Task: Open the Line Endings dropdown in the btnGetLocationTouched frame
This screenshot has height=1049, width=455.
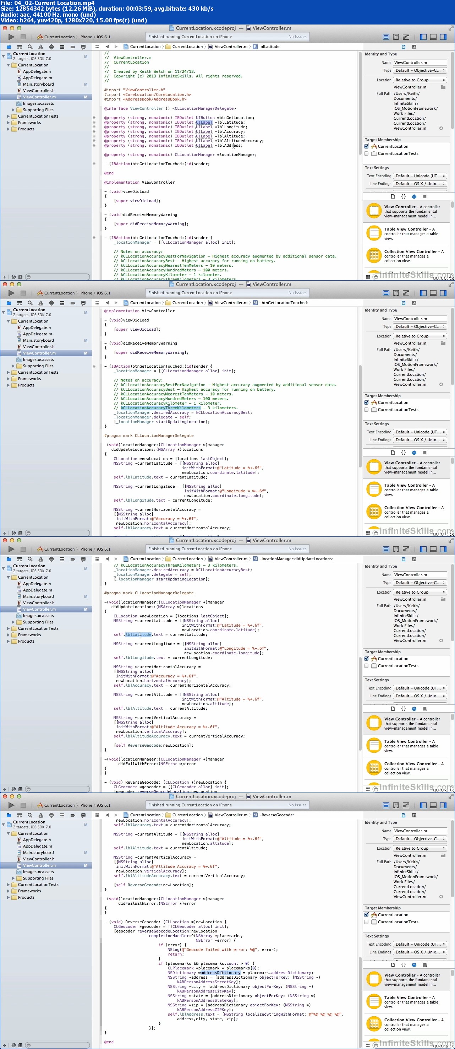Action: [x=420, y=440]
